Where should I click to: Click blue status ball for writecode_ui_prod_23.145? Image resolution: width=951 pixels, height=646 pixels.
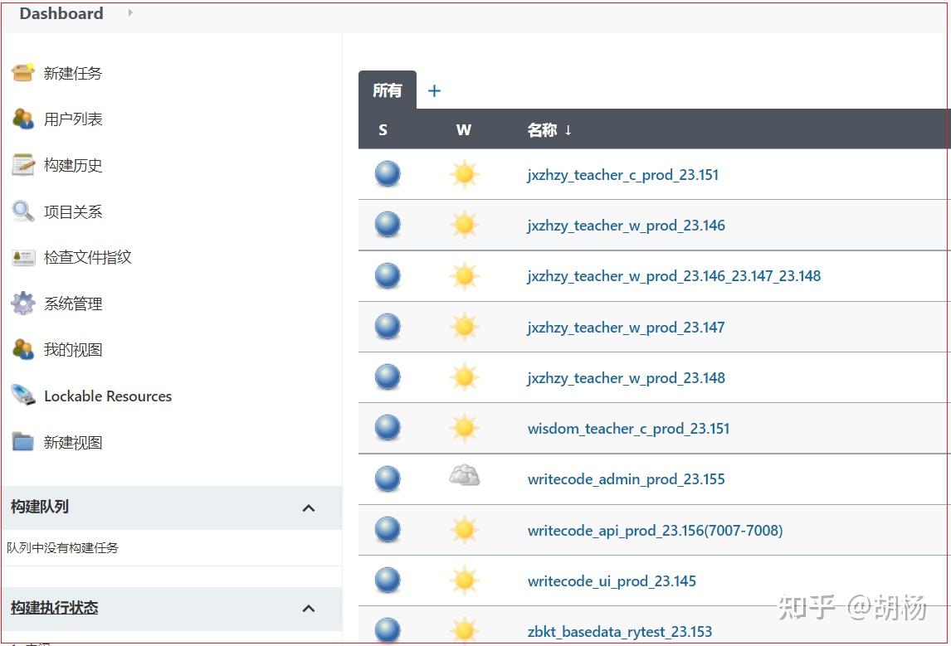pos(388,580)
